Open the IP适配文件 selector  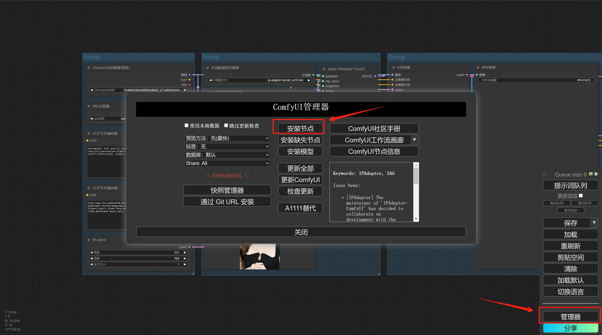260,80
